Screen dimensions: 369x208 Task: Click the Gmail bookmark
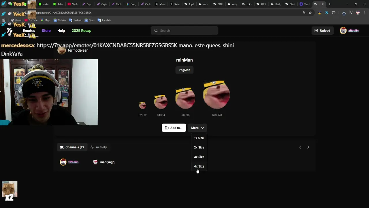(16, 20)
